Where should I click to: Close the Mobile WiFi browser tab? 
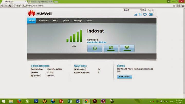[x=26, y=2]
